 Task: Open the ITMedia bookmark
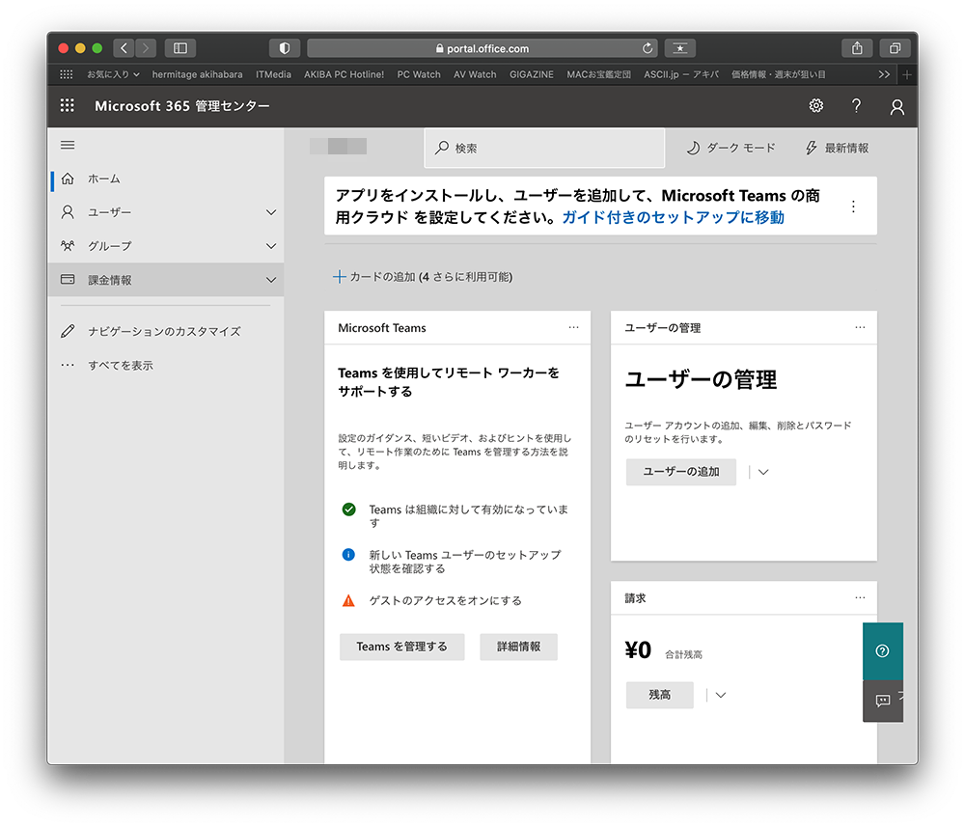(273, 74)
